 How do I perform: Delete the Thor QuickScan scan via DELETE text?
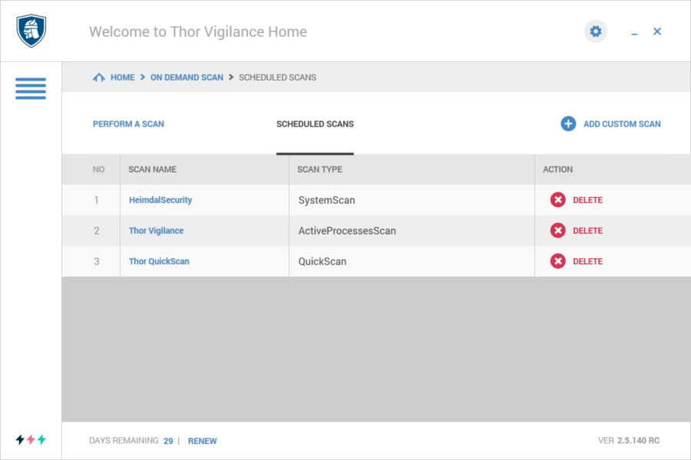coord(587,261)
